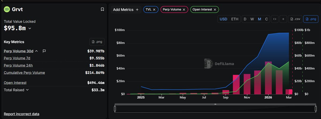Download Key Metrics as .png

tap(97, 42)
